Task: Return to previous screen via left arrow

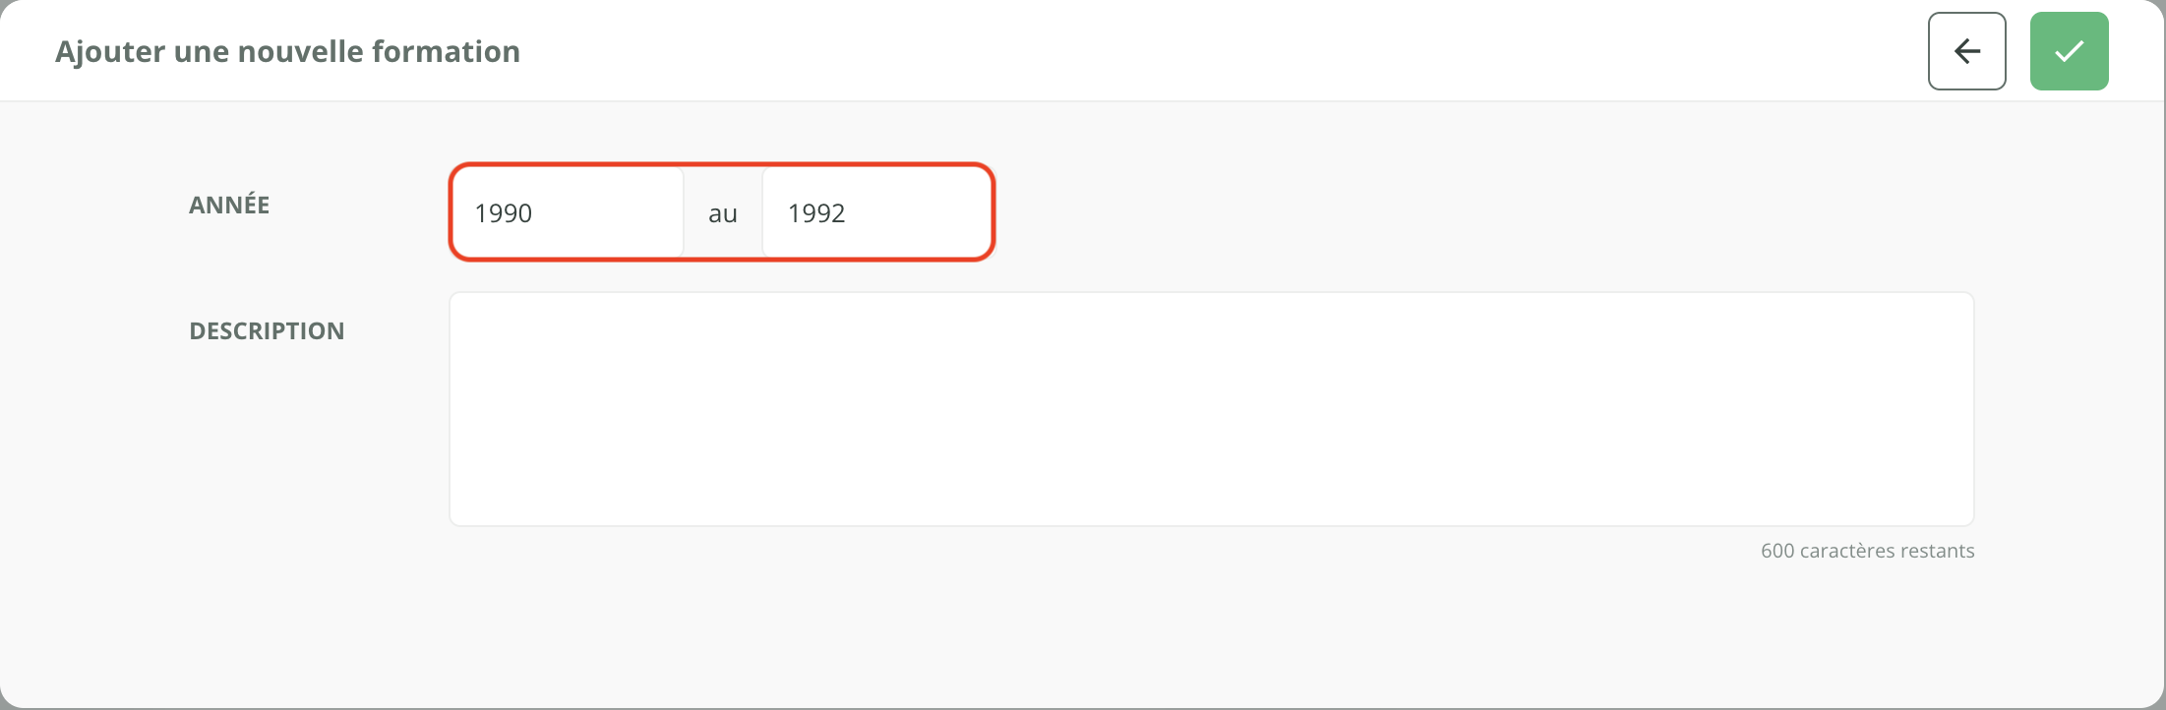Action: (1966, 51)
